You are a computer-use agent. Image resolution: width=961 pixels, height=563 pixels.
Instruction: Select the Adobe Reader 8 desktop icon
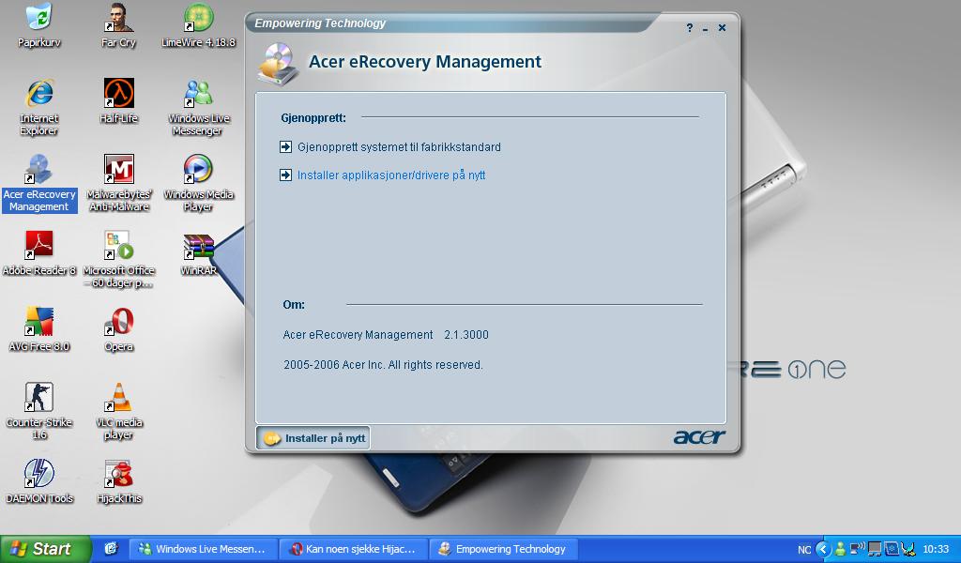[38, 253]
